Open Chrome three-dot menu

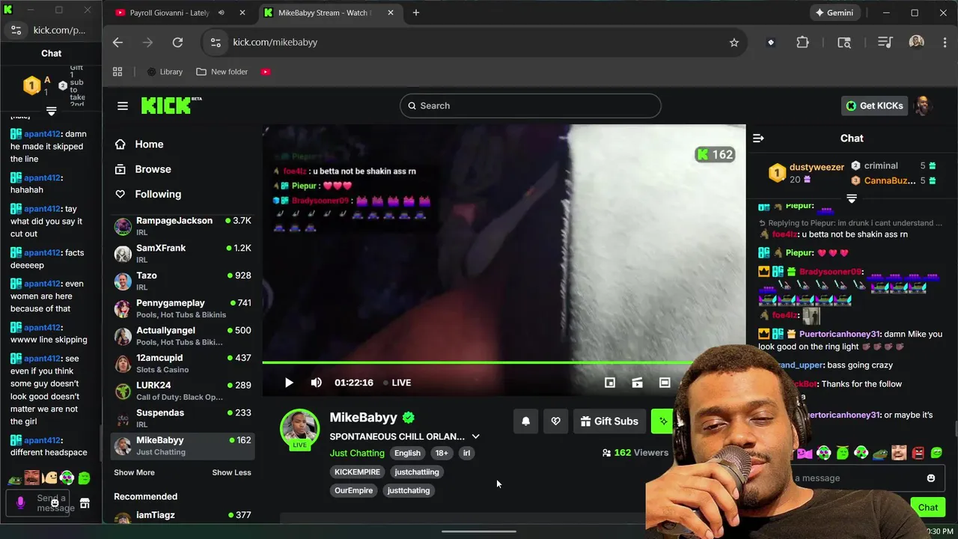point(943,43)
